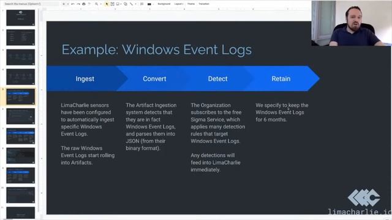392x220 pixels.
Task: Open slide 10 thumbnail in the filmstrip
Action: [20, 195]
